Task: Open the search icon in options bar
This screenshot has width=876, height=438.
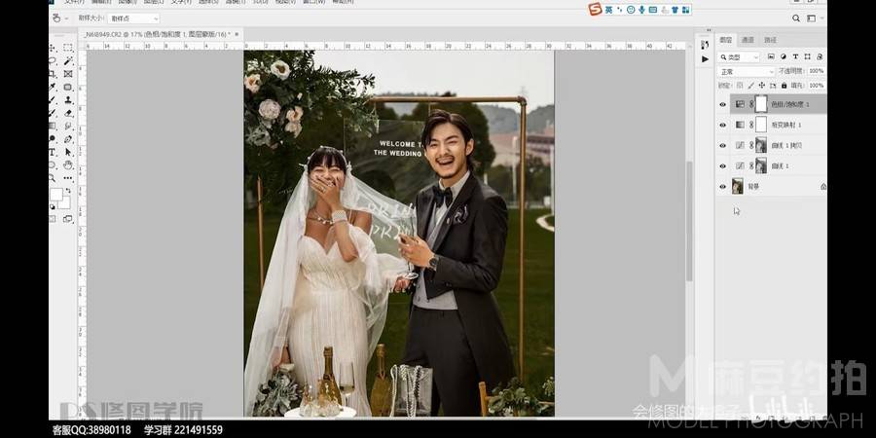Action: [x=796, y=18]
